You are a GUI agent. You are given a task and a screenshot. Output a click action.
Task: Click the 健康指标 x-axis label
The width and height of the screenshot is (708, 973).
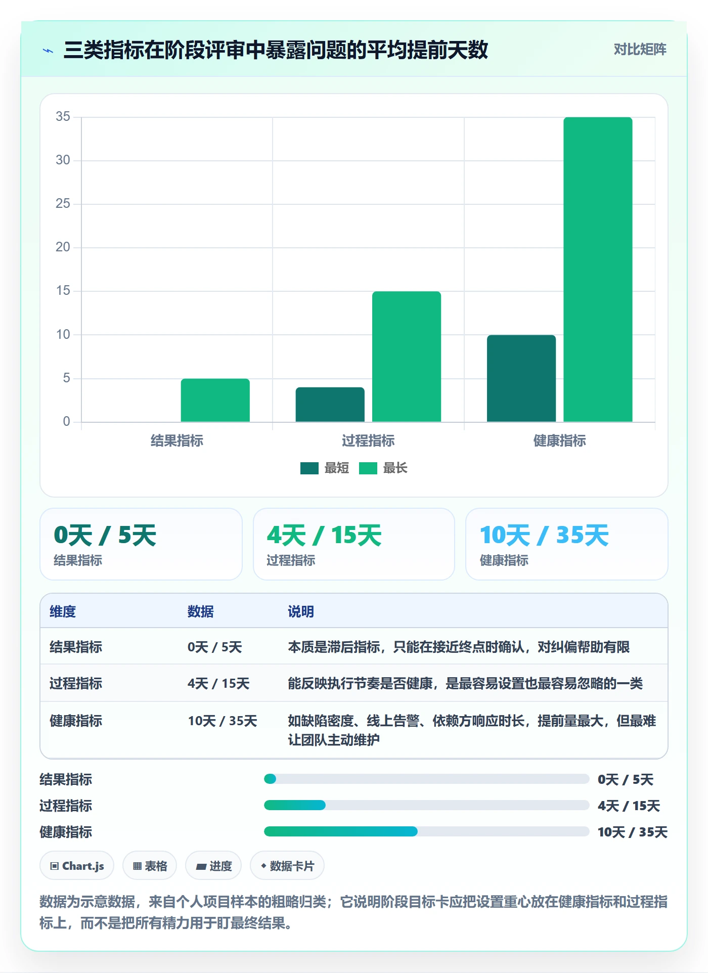[x=560, y=440]
